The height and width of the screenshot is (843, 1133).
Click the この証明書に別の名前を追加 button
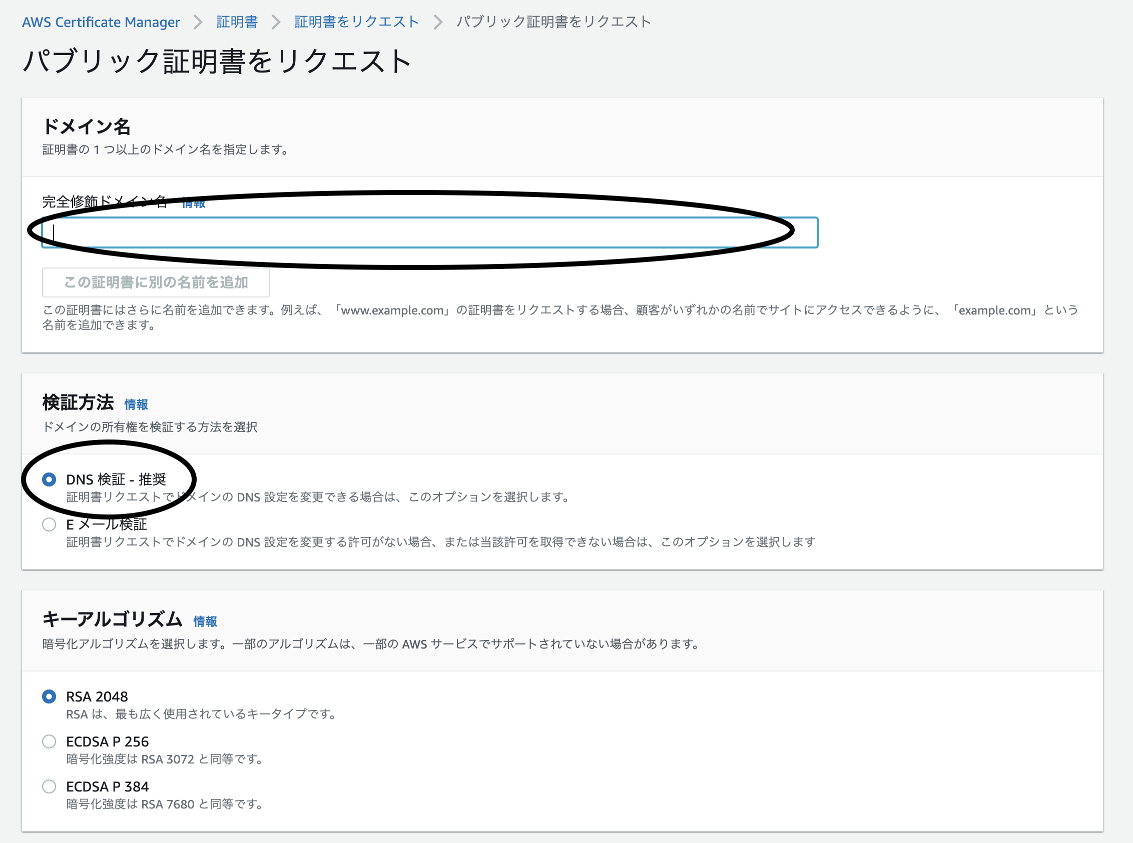[155, 282]
